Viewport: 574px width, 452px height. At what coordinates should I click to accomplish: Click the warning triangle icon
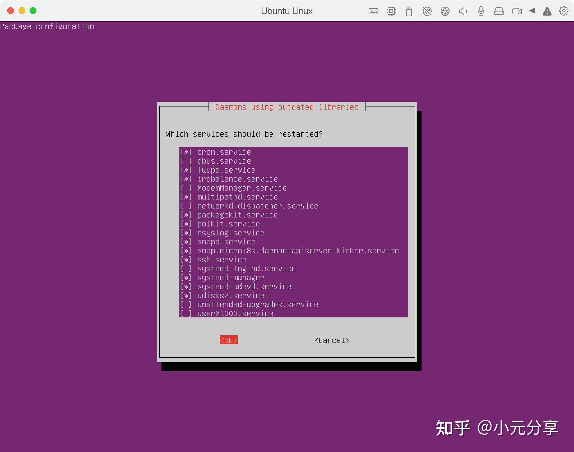pyautogui.click(x=547, y=11)
